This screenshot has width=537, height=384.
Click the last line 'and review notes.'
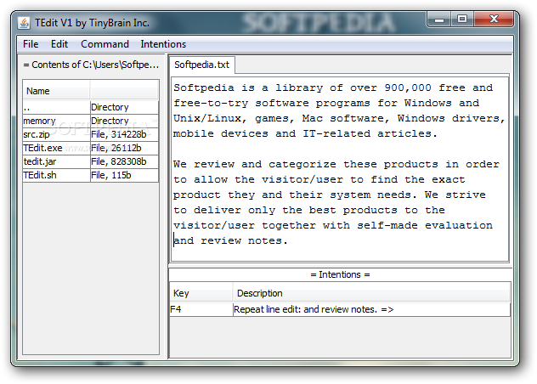pos(231,240)
